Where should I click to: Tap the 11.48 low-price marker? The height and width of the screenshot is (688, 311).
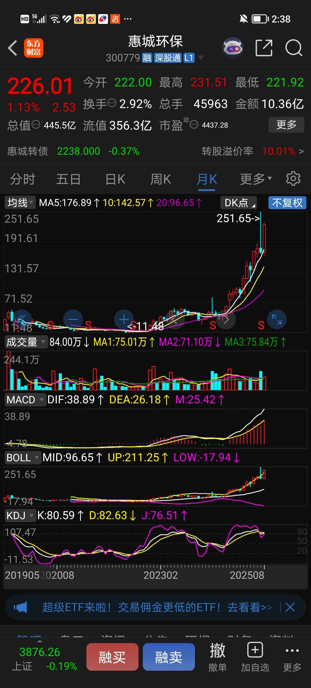coord(145,326)
